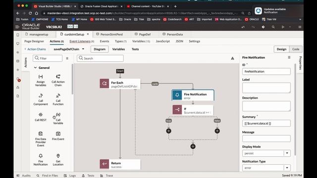Go back to Action Chains list

coord(35,49)
